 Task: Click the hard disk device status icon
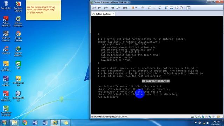tap(192, 117)
